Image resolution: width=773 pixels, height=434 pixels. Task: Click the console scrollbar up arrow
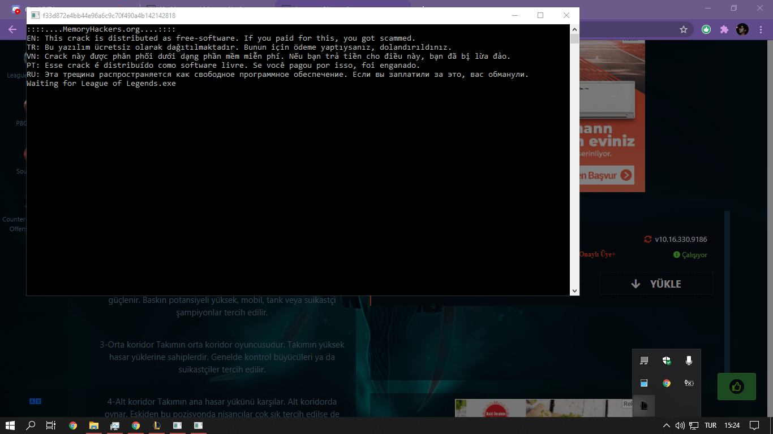coord(575,29)
